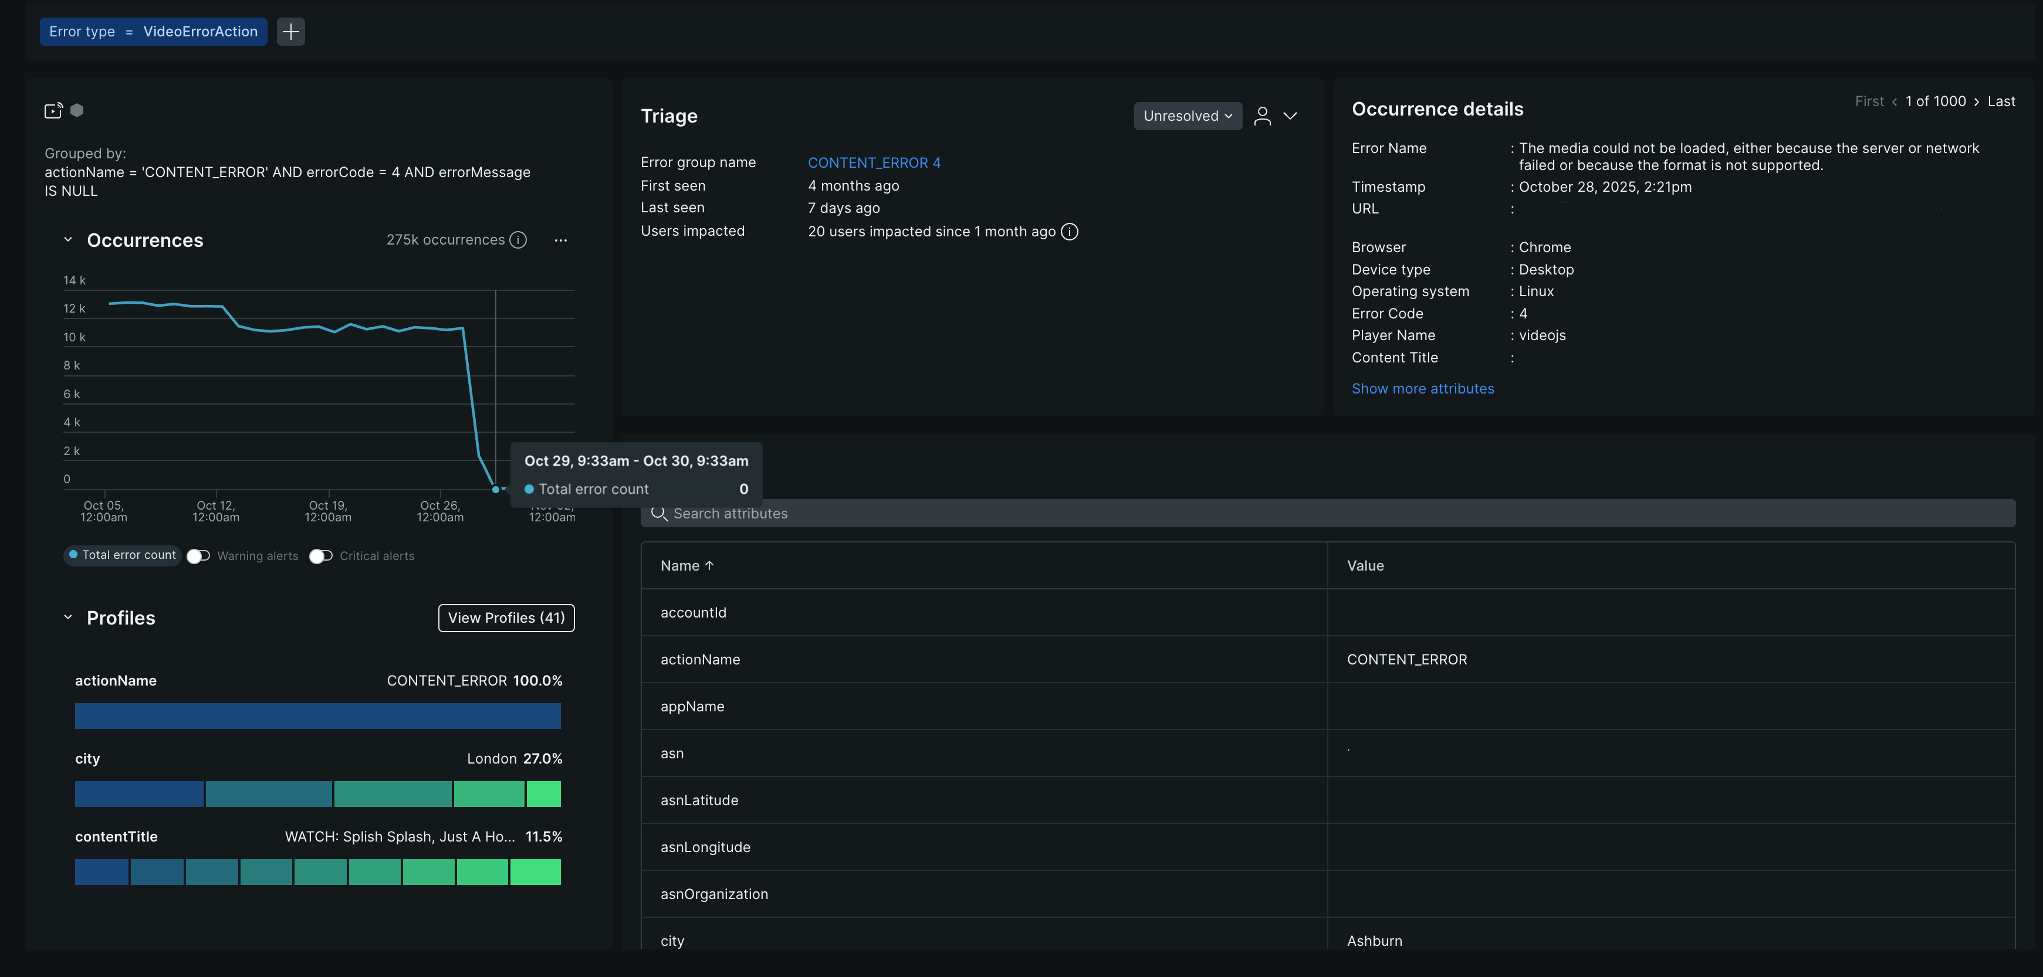Enable the Warning alerts toggle
2043x977 pixels.
(198, 555)
